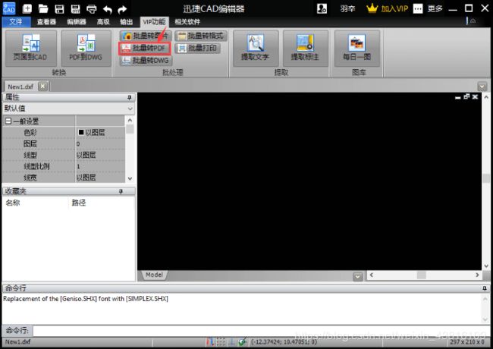Click the CAD application logo icon
The width and height of the screenshot is (493, 349).
[9, 8]
